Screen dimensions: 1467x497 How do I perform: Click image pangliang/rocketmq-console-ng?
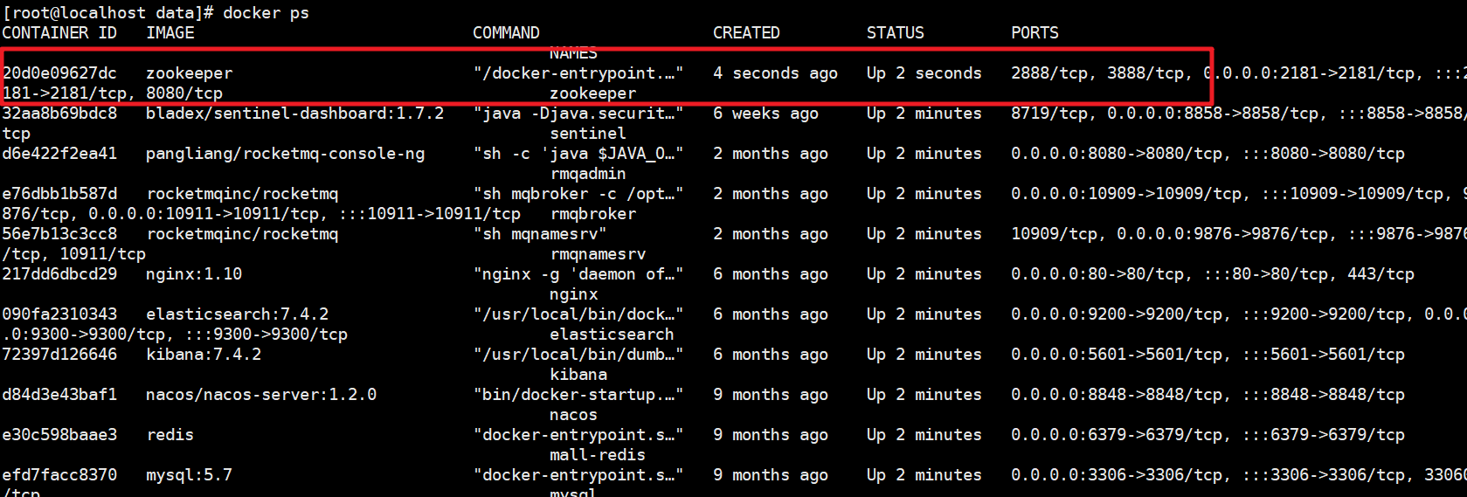point(285,154)
